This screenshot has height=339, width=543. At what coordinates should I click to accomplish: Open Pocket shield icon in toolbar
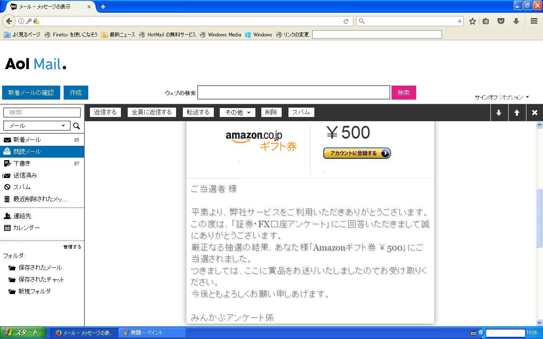501,21
